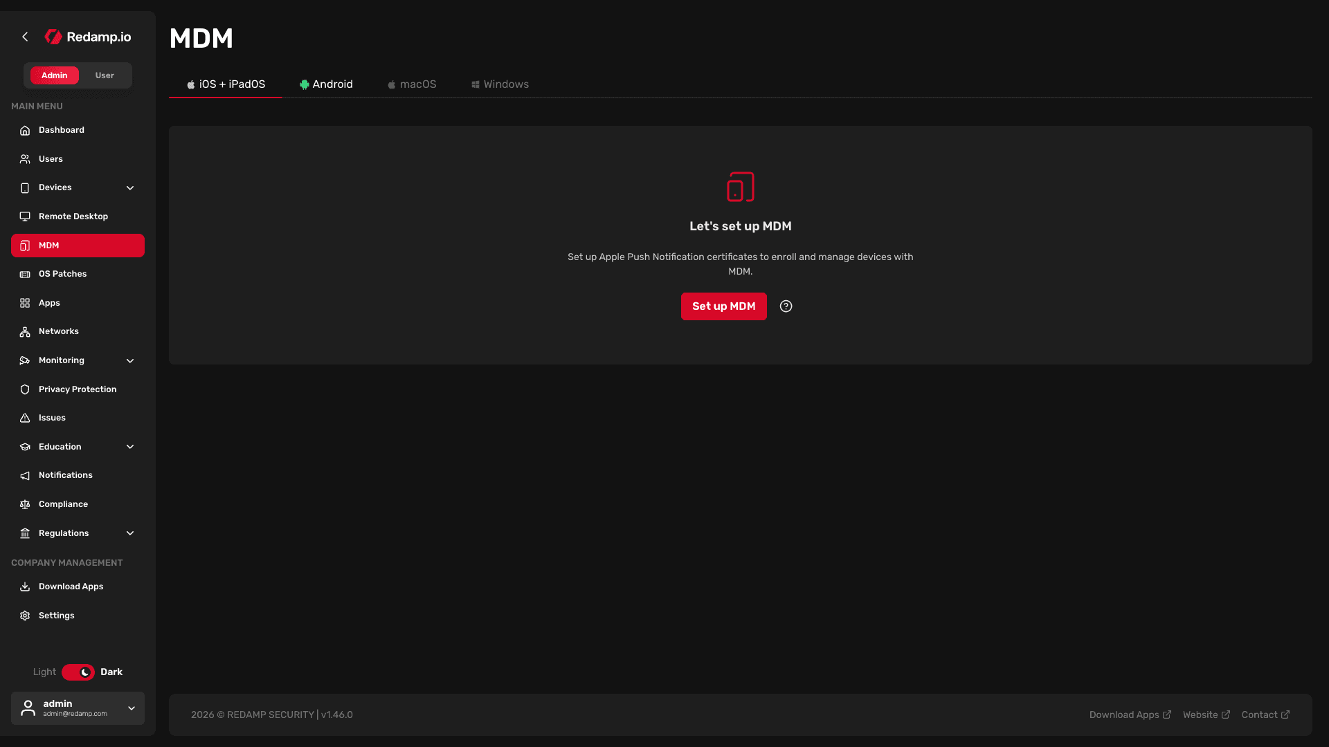
Task: Click "Let's set up MDM" heading
Action: pyautogui.click(x=740, y=226)
